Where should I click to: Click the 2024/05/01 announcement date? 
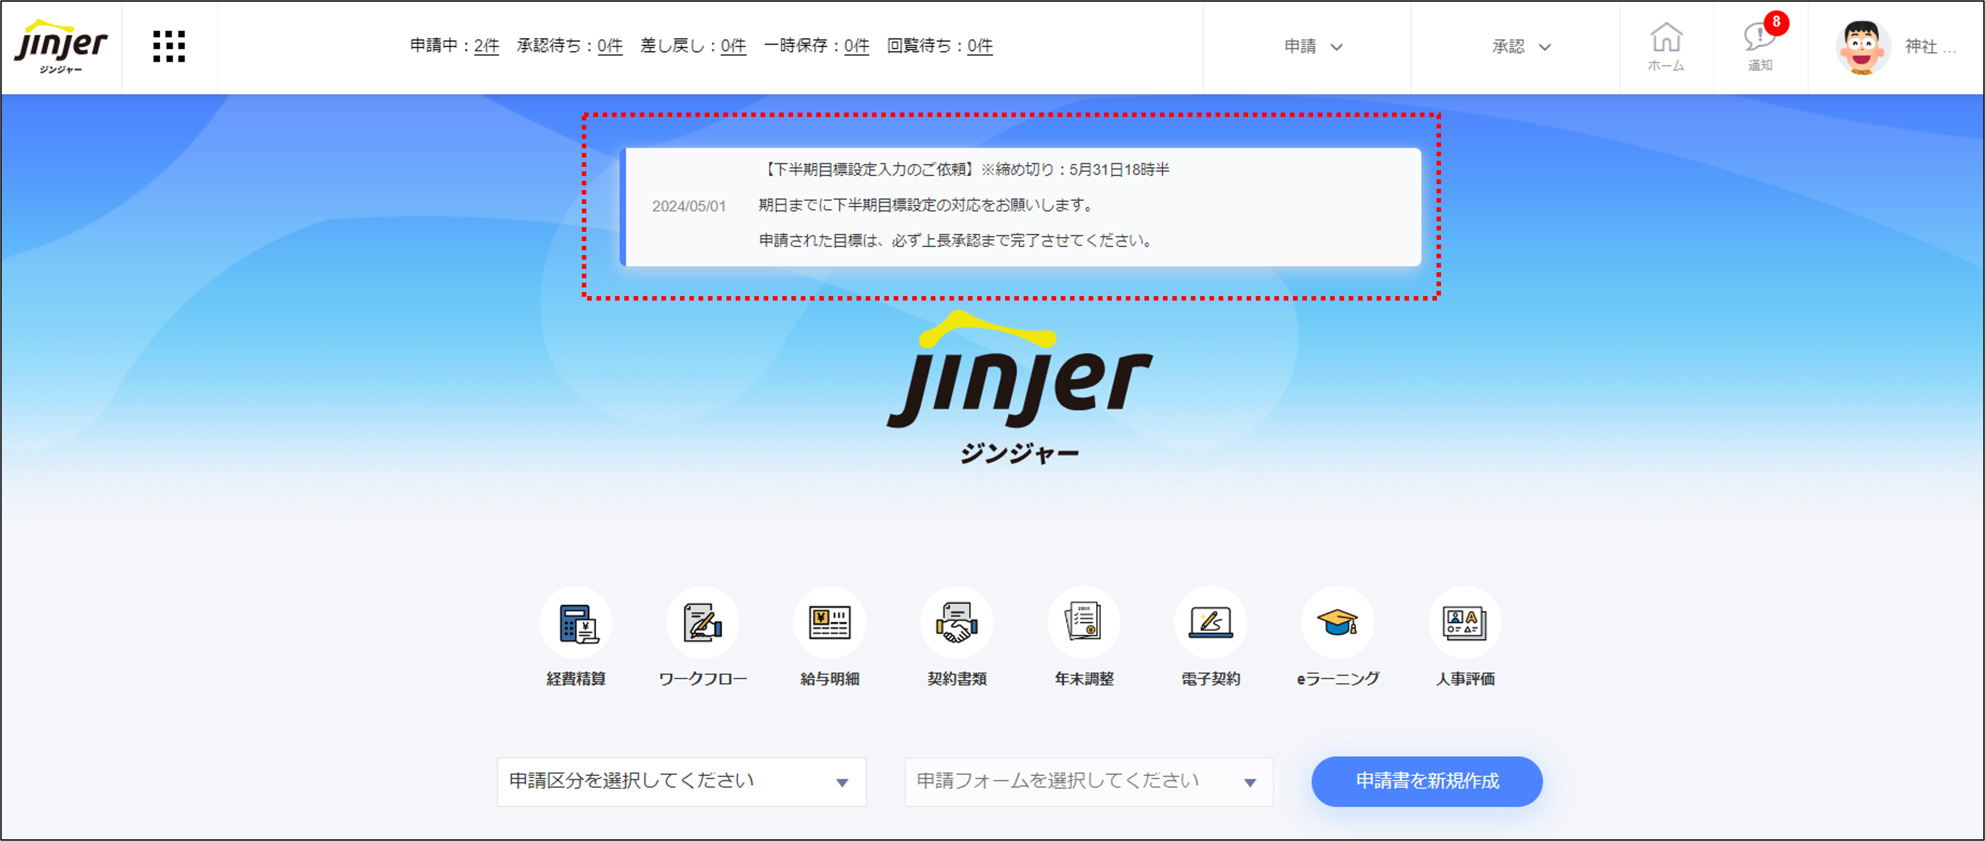point(689,207)
